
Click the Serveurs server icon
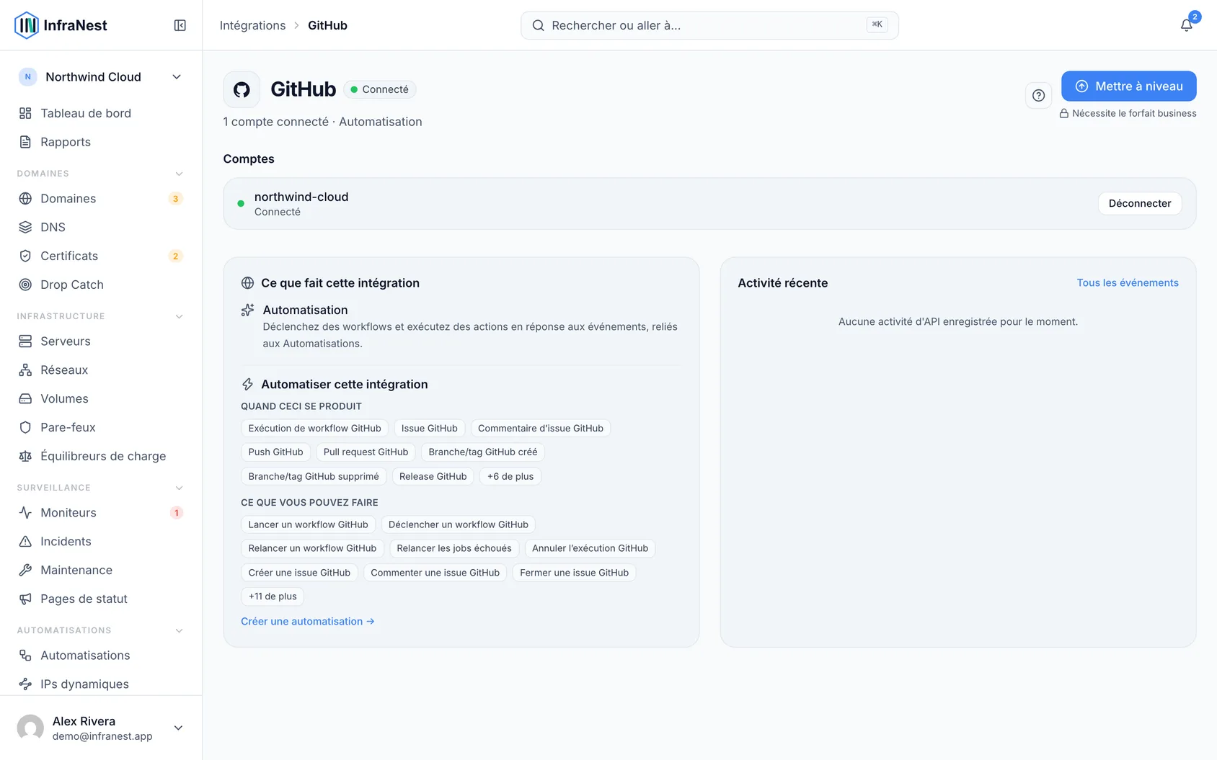pyautogui.click(x=25, y=341)
